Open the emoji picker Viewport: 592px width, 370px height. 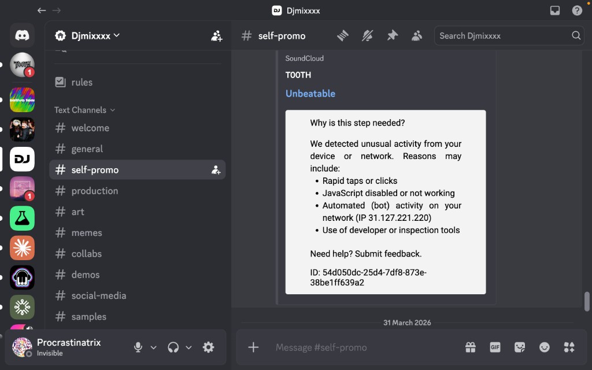coord(545,347)
